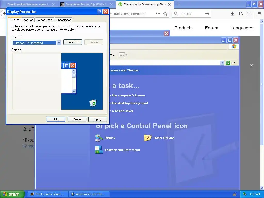Open the Appearance and The... taskbar button

point(89,194)
